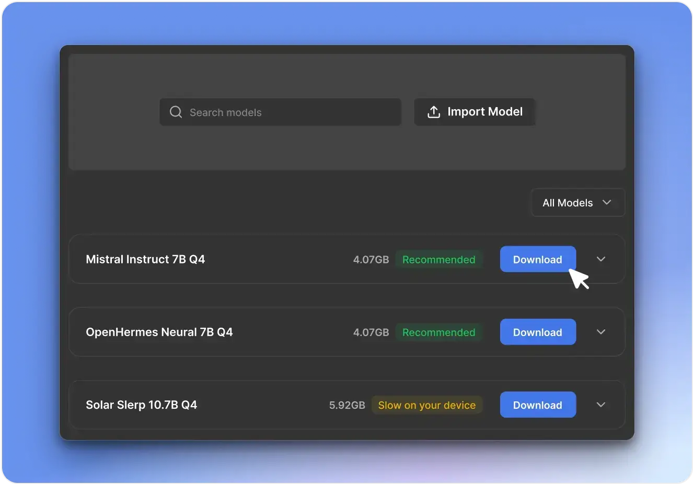Viewport: 693px width, 484px height.
Task: Expand details for Mistral Instruct 7B Q4
Action: (601, 259)
